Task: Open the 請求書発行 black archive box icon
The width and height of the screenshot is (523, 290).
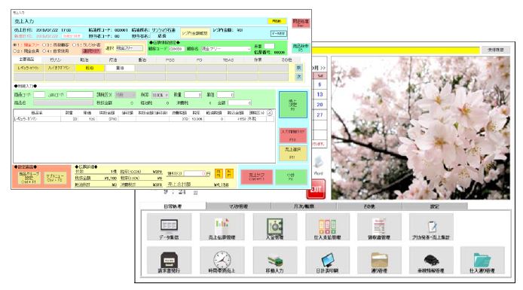Action: [169, 261]
